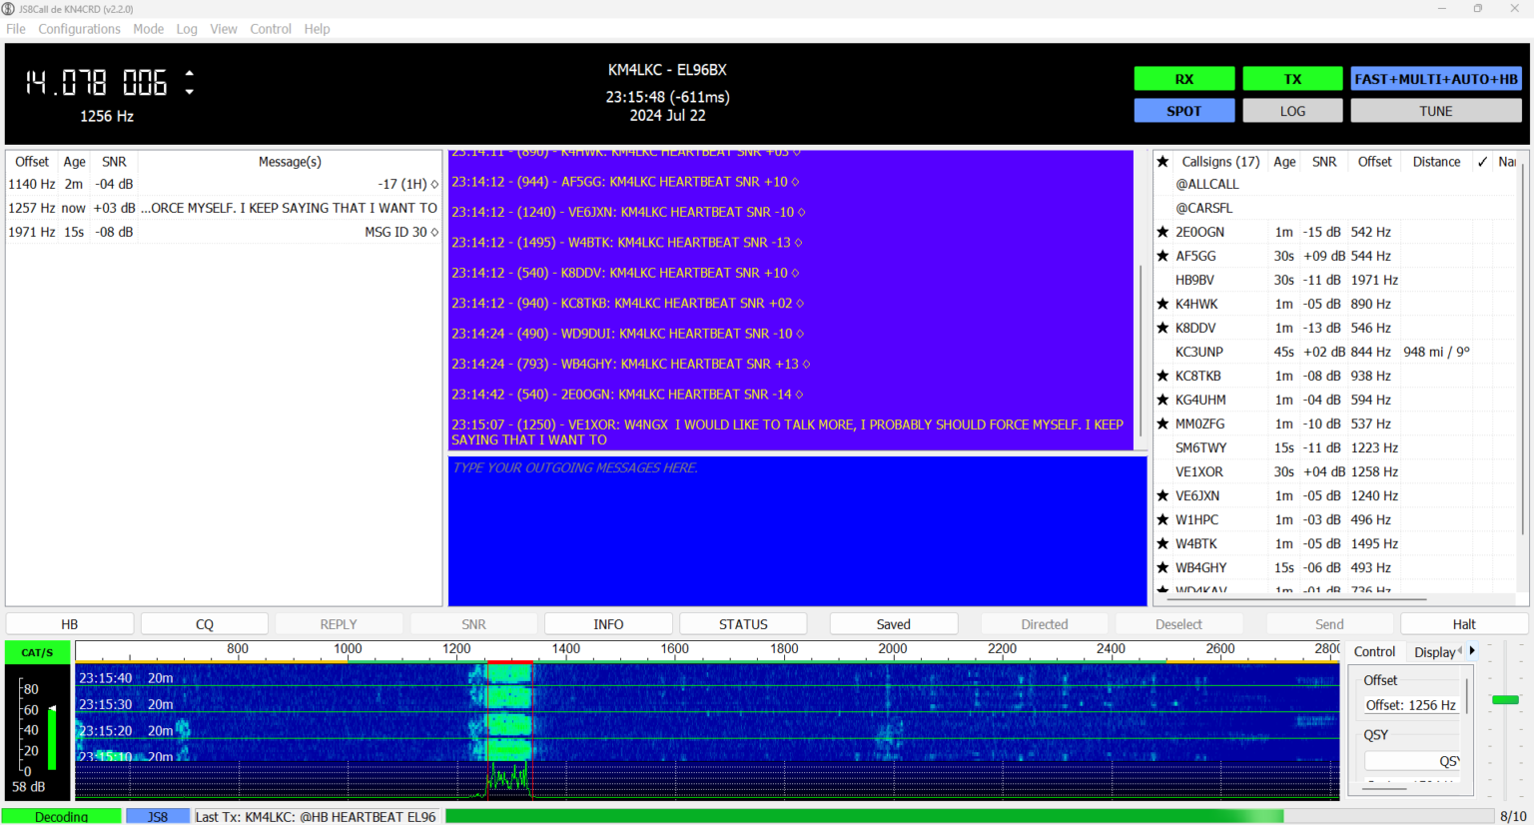Select the 1971 Hz MSG ID 30 row

coord(224,232)
